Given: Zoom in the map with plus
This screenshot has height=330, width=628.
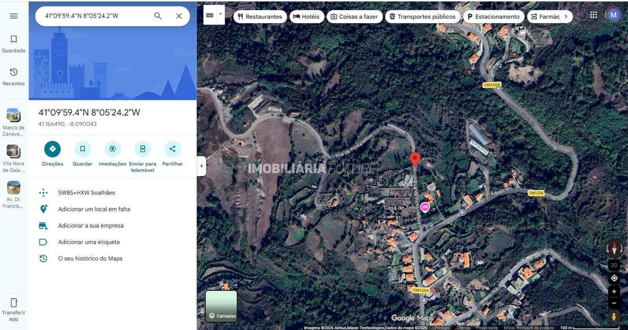Looking at the screenshot, I should tap(614, 292).
